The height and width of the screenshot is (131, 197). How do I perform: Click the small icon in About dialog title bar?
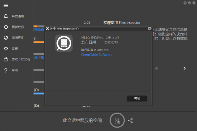coord(47,29)
